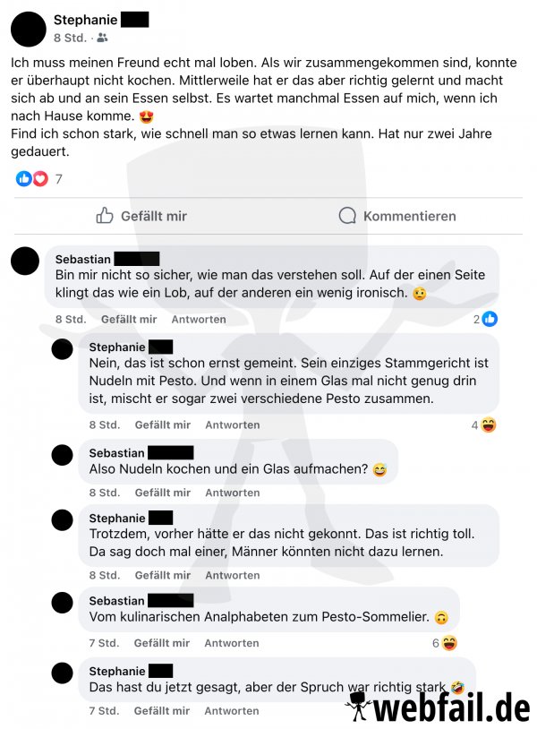Open the post's like and heart reactions count

pos(39,178)
